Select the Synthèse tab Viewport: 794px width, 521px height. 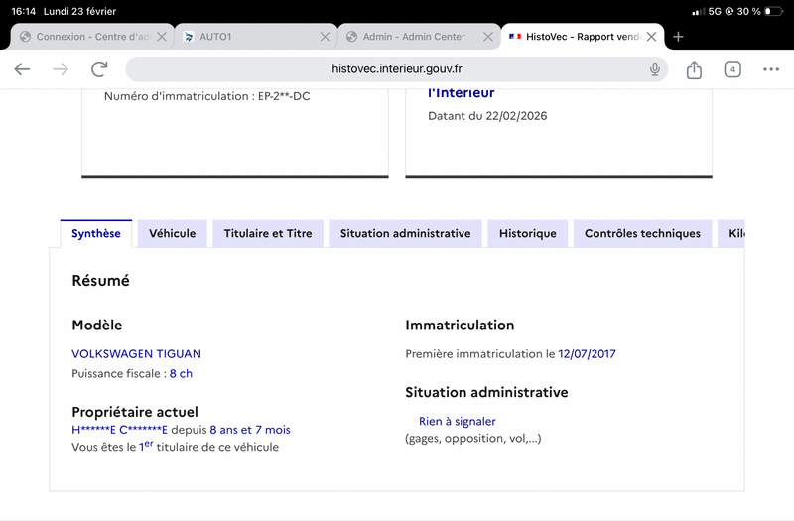pos(96,234)
